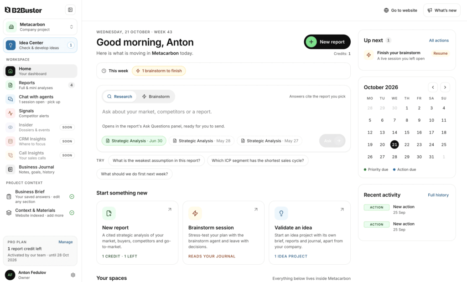Select October 21 in calendar

coord(394,144)
